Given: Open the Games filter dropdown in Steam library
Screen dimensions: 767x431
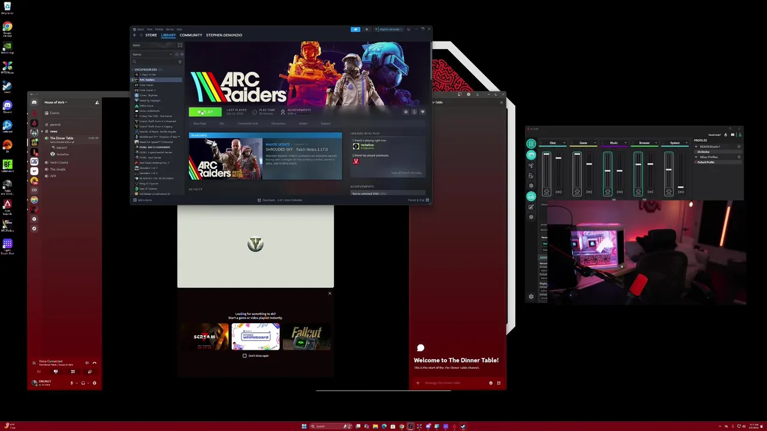Looking at the screenshot, I should (x=152, y=54).
